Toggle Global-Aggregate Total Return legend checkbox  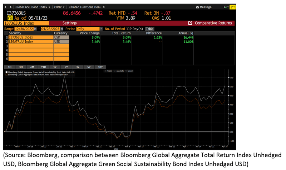tap(7, 75)
